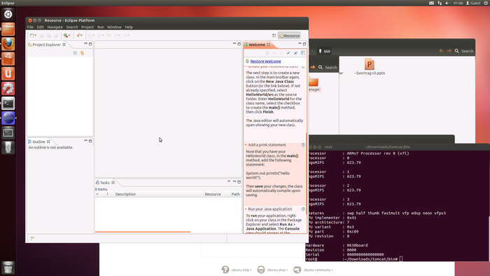Open the Project menu
490x276 pixels.
(87, 27)
